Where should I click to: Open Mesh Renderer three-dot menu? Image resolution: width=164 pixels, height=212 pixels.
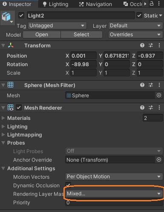tap(159, 107)
